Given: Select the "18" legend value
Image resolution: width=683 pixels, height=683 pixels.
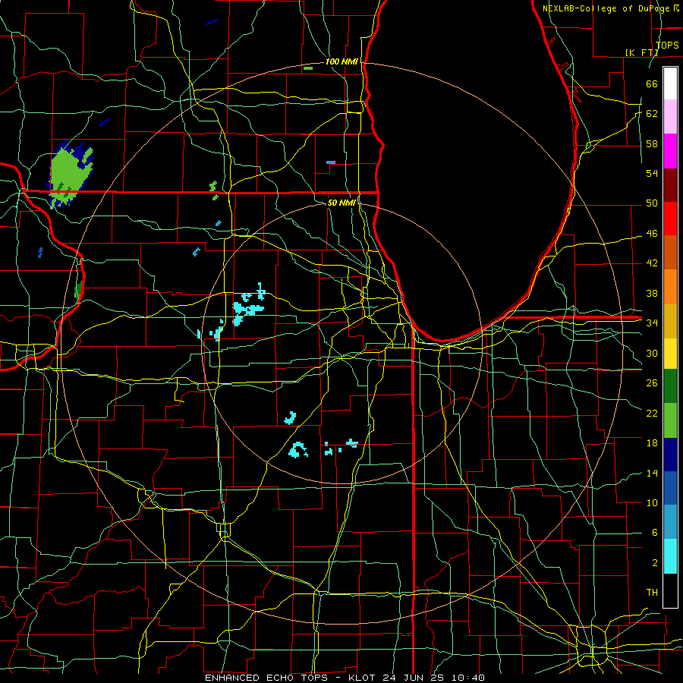Looking at the screenshot, I should coord(652,443).
